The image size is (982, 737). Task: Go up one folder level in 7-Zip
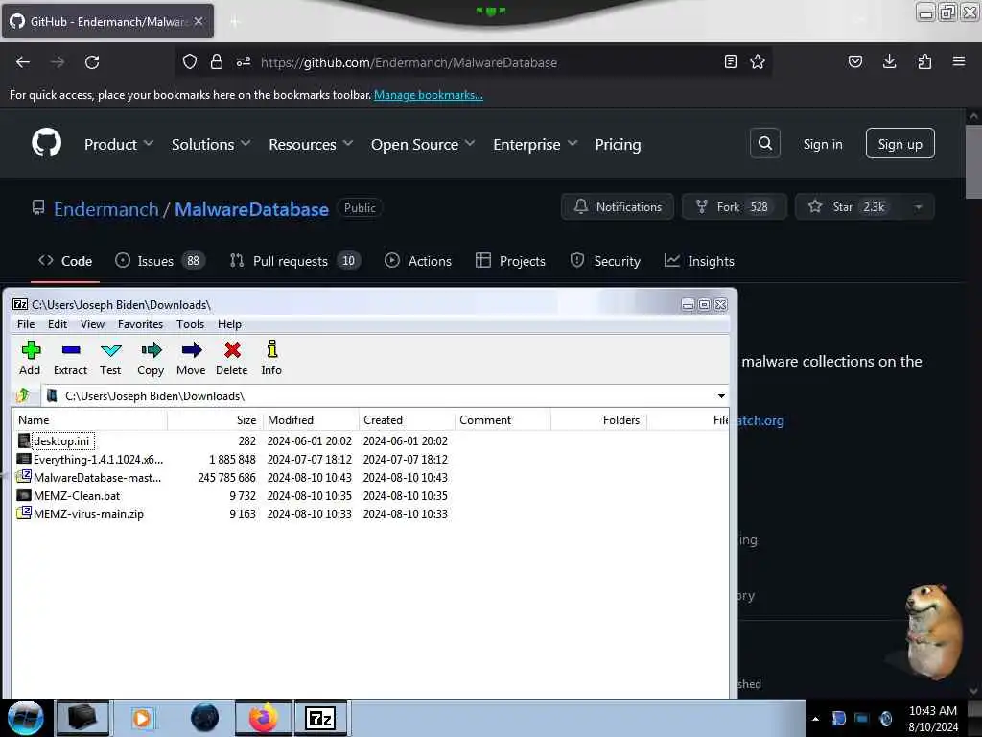click(x=23, y=395)
